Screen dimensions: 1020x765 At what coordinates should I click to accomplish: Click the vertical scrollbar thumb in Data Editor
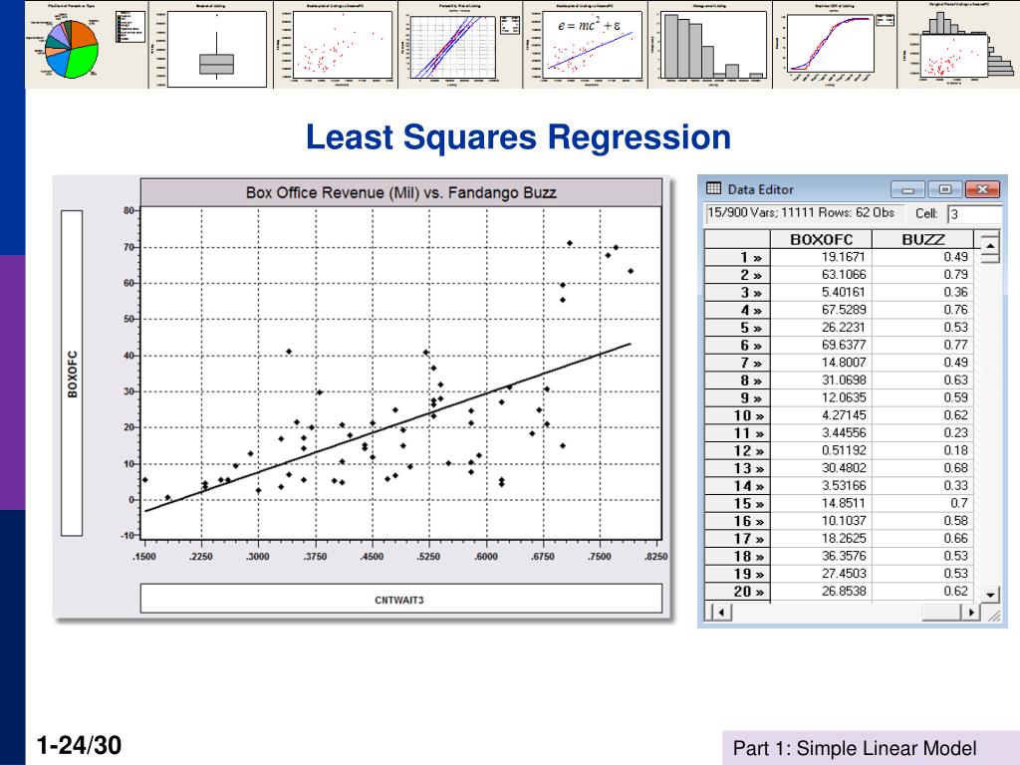[x=989, y=258]
